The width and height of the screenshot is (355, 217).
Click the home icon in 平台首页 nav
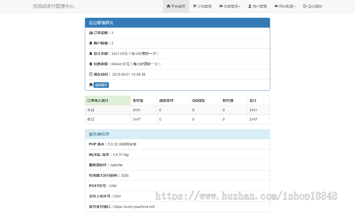(168, 6)
